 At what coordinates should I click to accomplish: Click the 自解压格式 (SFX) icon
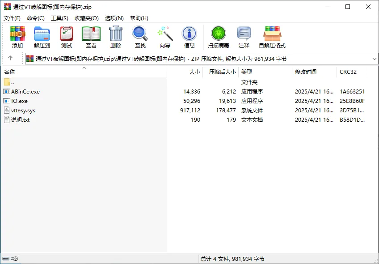point(272,36)
